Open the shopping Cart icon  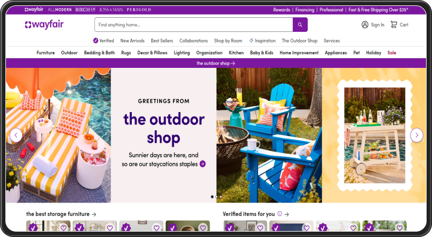394,25
